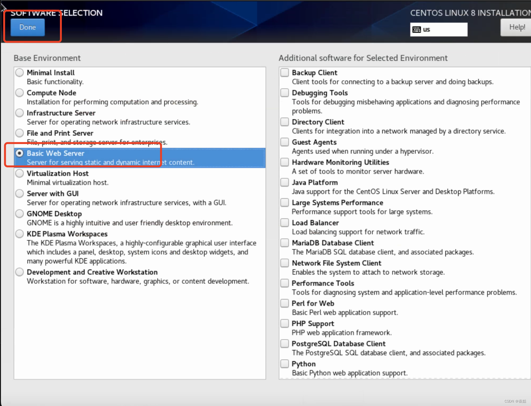The width and height of the screenshot is (531, 406).
Task: Tick Large Systems Performance checkbox
Action: pos(285,203)
